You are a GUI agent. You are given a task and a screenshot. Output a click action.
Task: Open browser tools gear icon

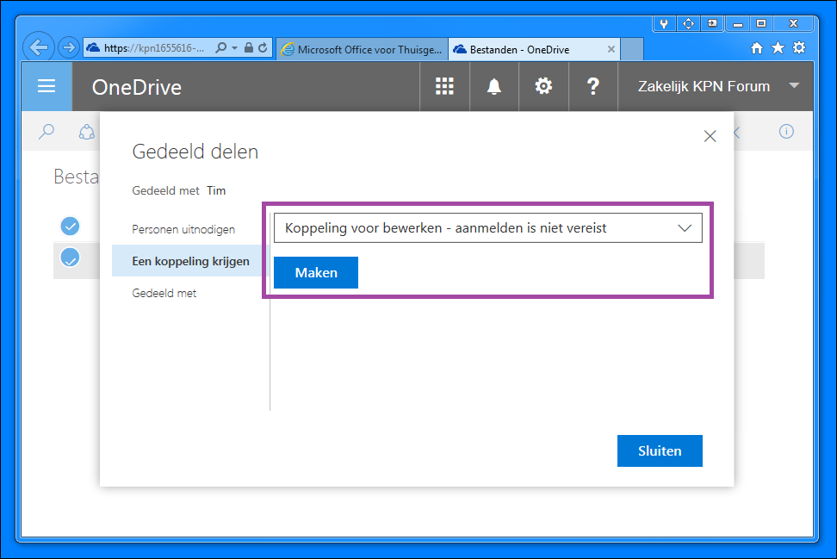click(799, 47)
